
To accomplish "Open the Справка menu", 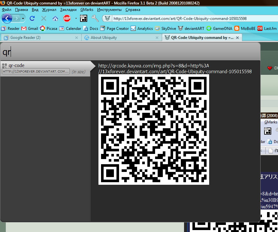I will pyautogui.click(x=133, y=10).
